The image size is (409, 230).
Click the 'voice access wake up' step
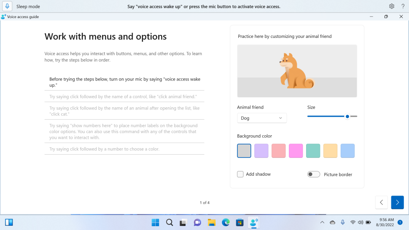click(x=124, y=82)
